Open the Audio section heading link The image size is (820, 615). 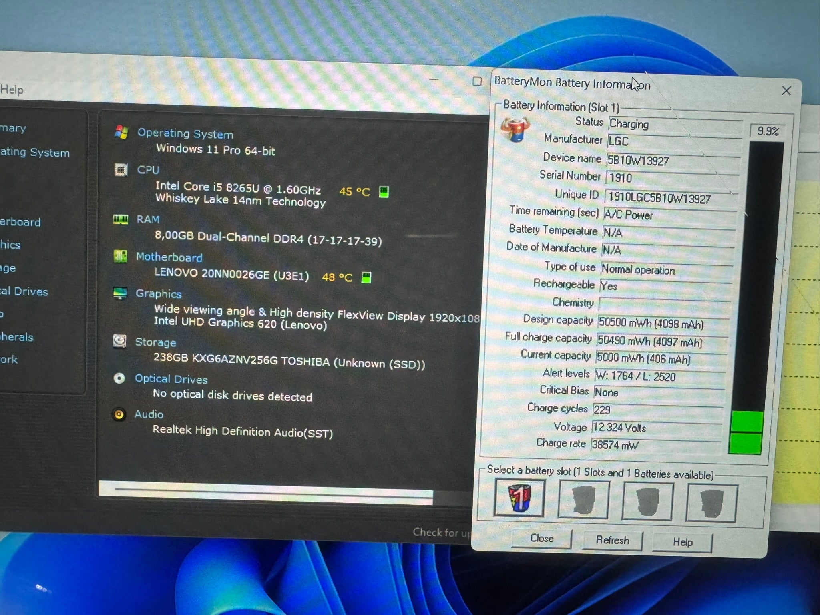point(149,414)
